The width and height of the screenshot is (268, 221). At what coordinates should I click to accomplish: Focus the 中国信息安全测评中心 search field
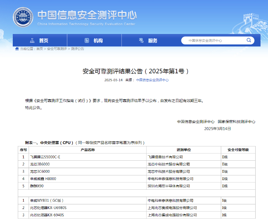213,41
